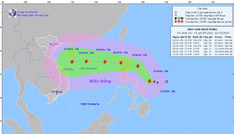
Task: Click the storm icon below 25/10/24 - 13h
Action: [105, 62]
